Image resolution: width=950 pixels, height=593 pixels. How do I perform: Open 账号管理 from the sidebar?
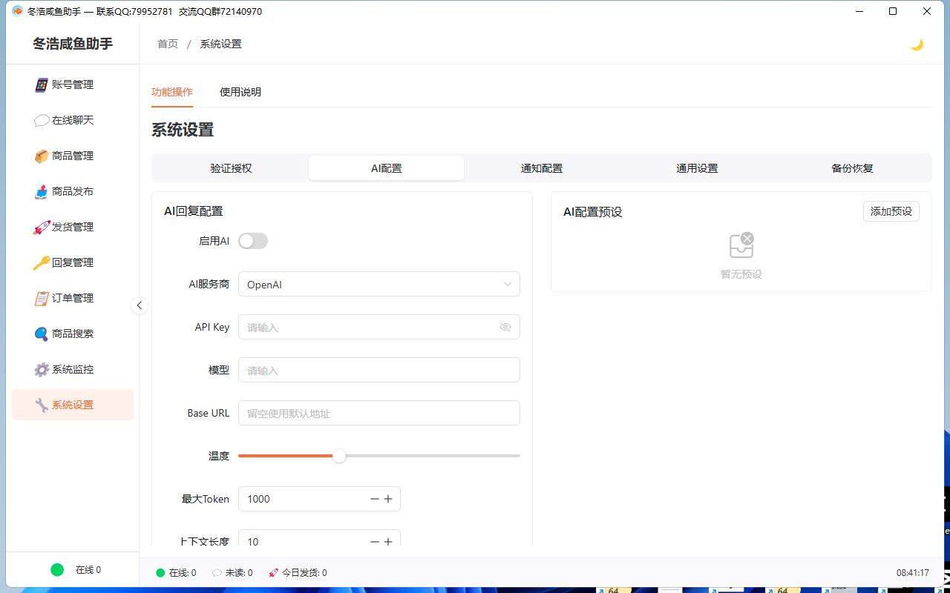[73, 85]
